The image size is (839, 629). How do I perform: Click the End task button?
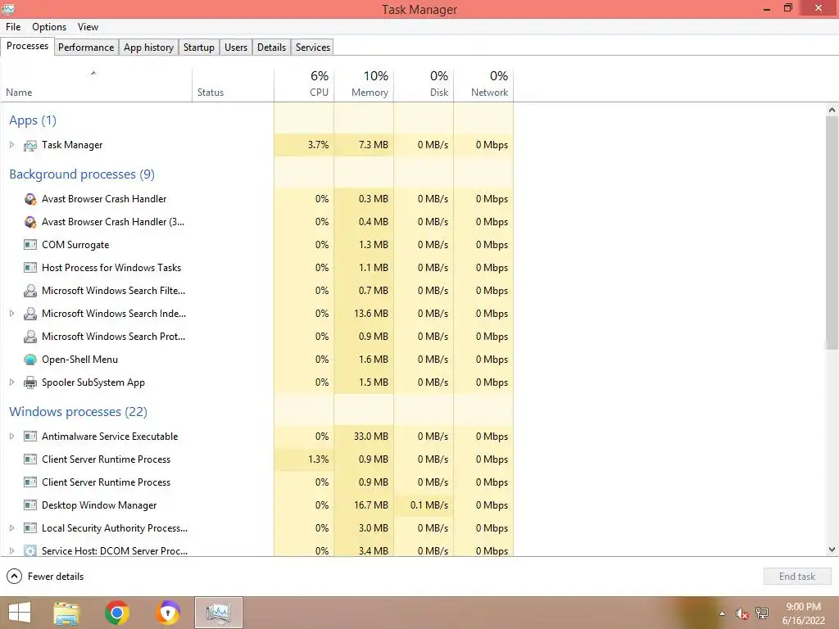point(797,577)
